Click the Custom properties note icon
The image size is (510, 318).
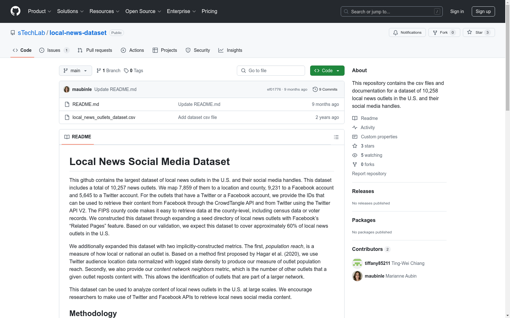pos(355,137)
